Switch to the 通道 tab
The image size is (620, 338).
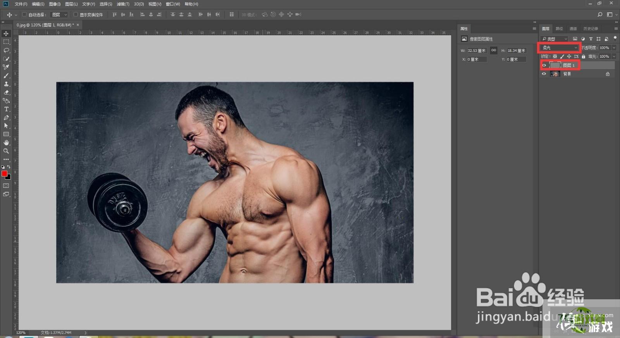tap(573, 29)
